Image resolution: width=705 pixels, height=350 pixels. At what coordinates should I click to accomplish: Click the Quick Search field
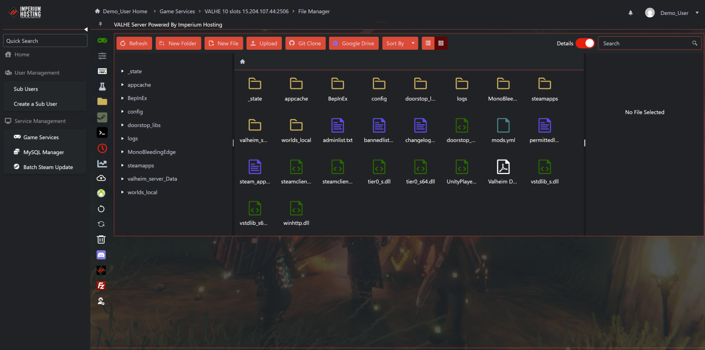(45, 41)
